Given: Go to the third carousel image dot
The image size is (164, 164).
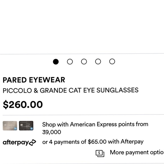Looking at the screenshot, I should click(x=84, y=62).
